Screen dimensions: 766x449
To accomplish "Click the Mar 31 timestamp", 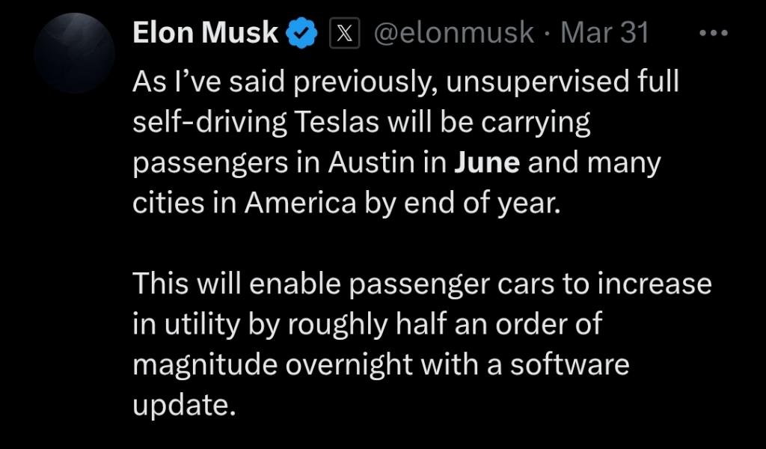I will pyautogui.click(x=604, y=34).
